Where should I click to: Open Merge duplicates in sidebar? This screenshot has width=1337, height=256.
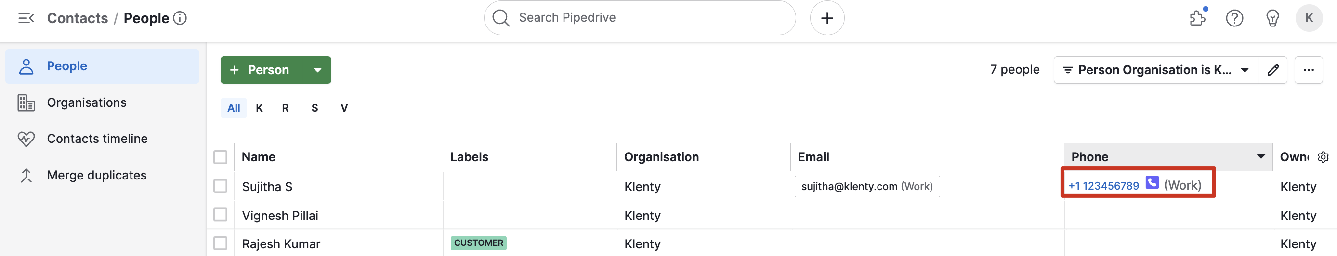(96, 175)
